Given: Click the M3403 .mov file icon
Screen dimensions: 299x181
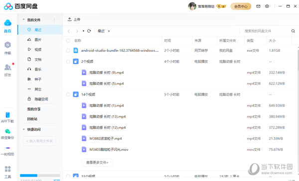Looking at the screenshot, I should click(x=84, y=149).
